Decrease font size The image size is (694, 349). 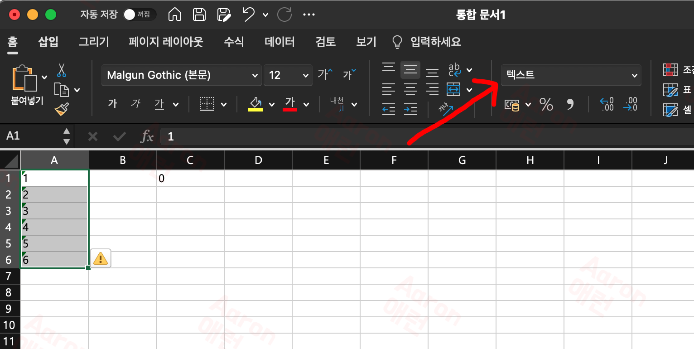(349, 74)
